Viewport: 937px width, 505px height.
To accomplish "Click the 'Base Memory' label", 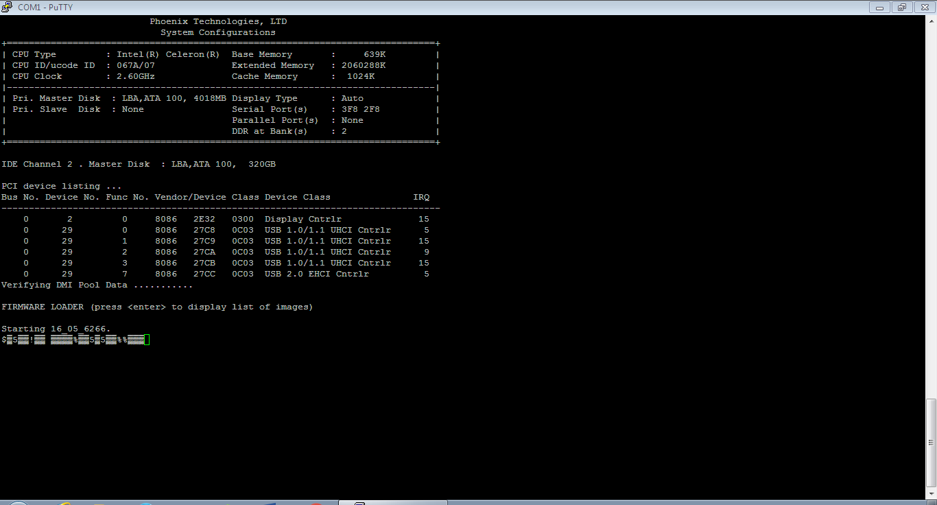I will point(262,55).
